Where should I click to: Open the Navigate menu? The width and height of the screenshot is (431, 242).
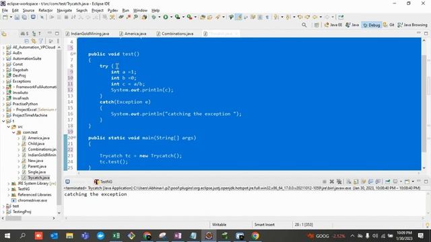coord(65,11)
